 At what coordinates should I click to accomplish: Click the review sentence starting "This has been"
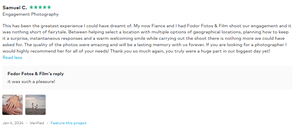pos(67,26)
